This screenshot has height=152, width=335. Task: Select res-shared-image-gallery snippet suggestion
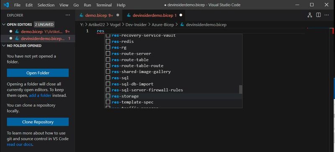pyautogui.click(x=173, y=72)
